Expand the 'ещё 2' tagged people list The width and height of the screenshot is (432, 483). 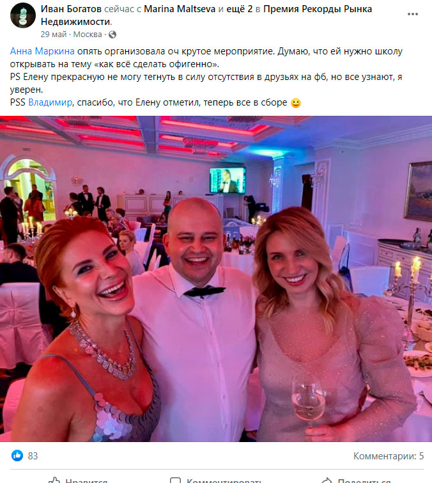[x=240, y=9]
